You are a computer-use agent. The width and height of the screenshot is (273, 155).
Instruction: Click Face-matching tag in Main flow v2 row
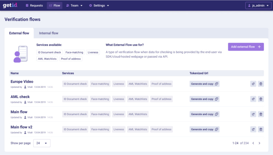pos(100,129)
